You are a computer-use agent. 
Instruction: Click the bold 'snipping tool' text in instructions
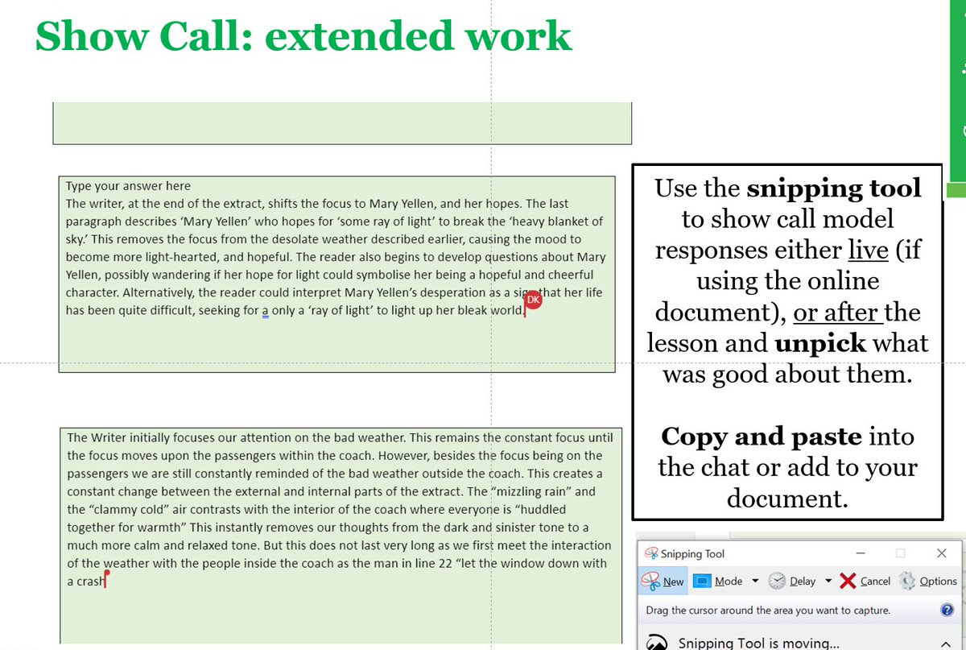tap(834, 188)
